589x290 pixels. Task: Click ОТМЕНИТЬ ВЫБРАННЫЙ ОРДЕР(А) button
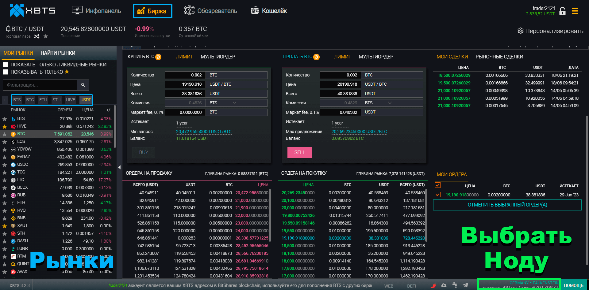click(x=507, y=205)
